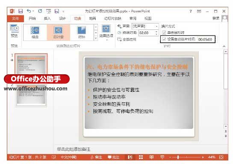
Task: Select the 棋盘 checkerboard transition
Action: pyautogui.click(x=35, y=32)
